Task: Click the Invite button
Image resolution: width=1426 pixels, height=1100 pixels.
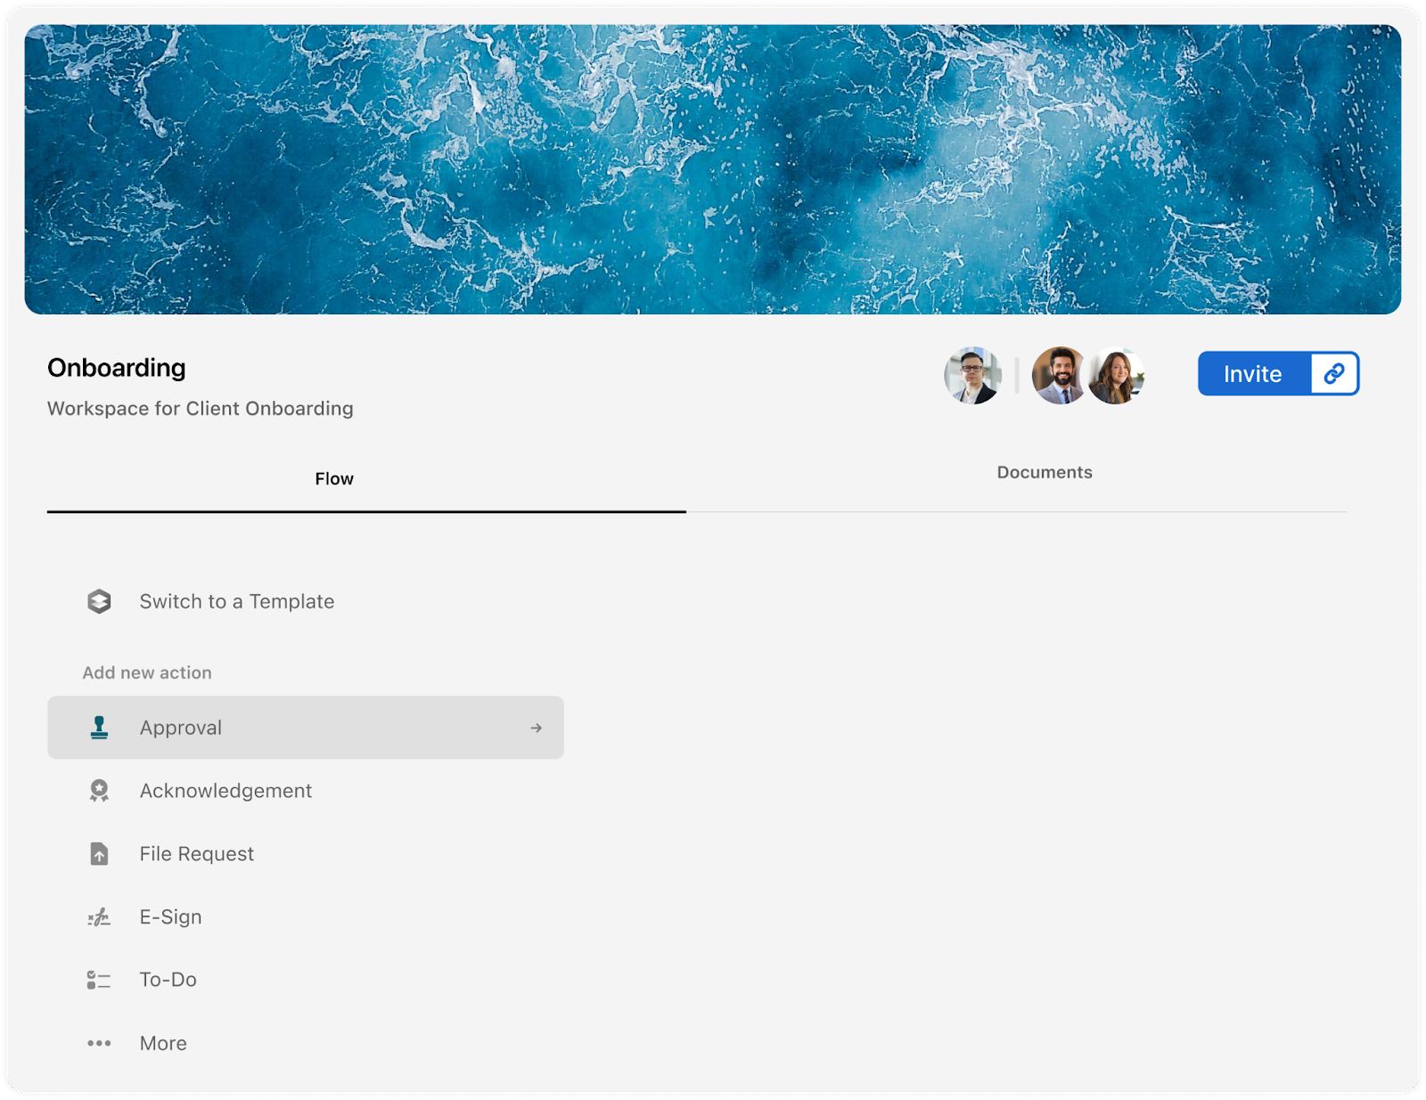Action: (1252, 374)
